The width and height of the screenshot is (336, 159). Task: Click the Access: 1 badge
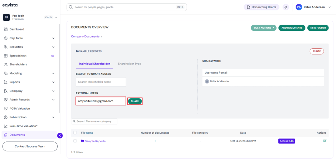287,141
